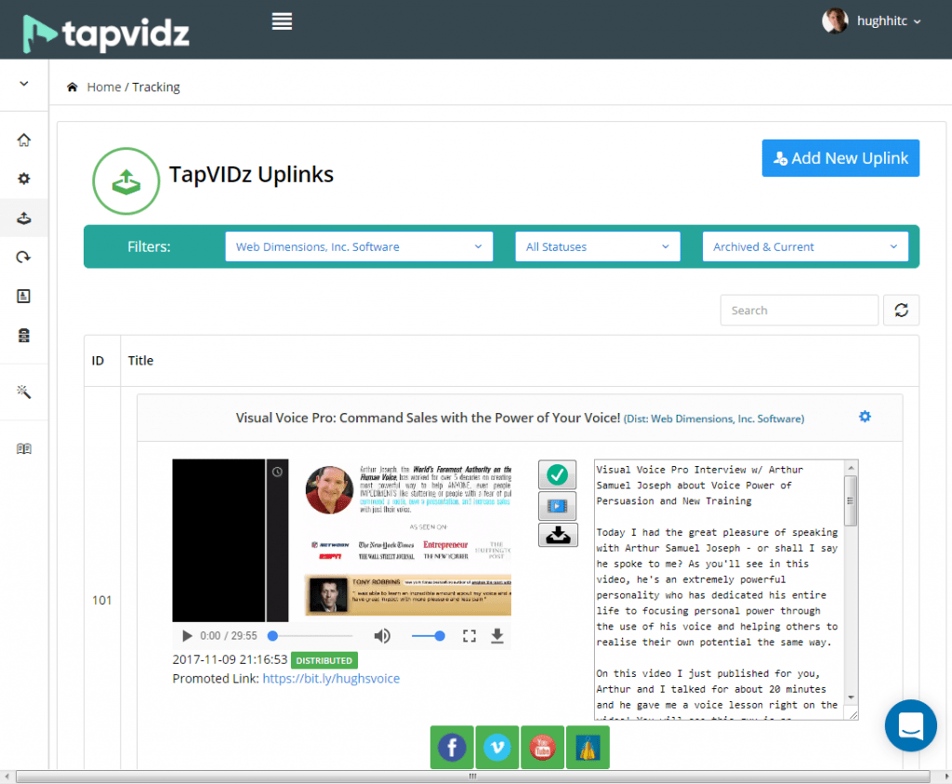Toggle video fullscreen mode
The height and width of the screenshot is (784, 952).
point(469,636)
